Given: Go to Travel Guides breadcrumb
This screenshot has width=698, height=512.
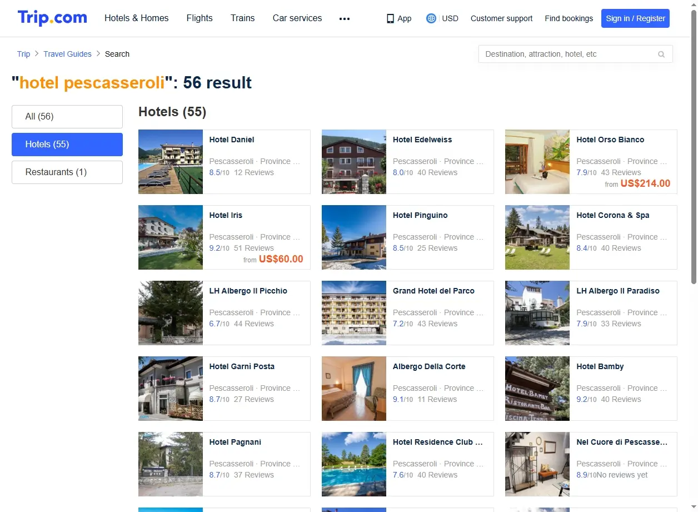Looking at the screenshot, I should tap(67, 54).
